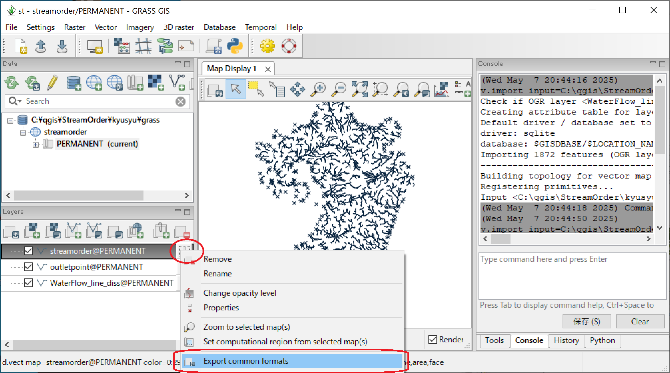Select the pointer tool in map display

point(236,89)
